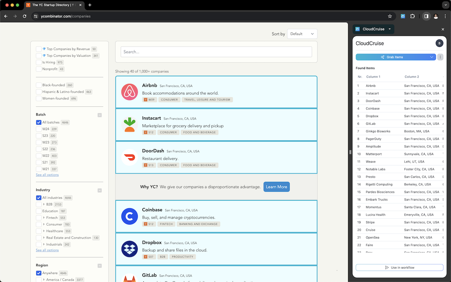
Task: Expand the Grab Items dropdown arrow
Action: click(x=431, y=57)
